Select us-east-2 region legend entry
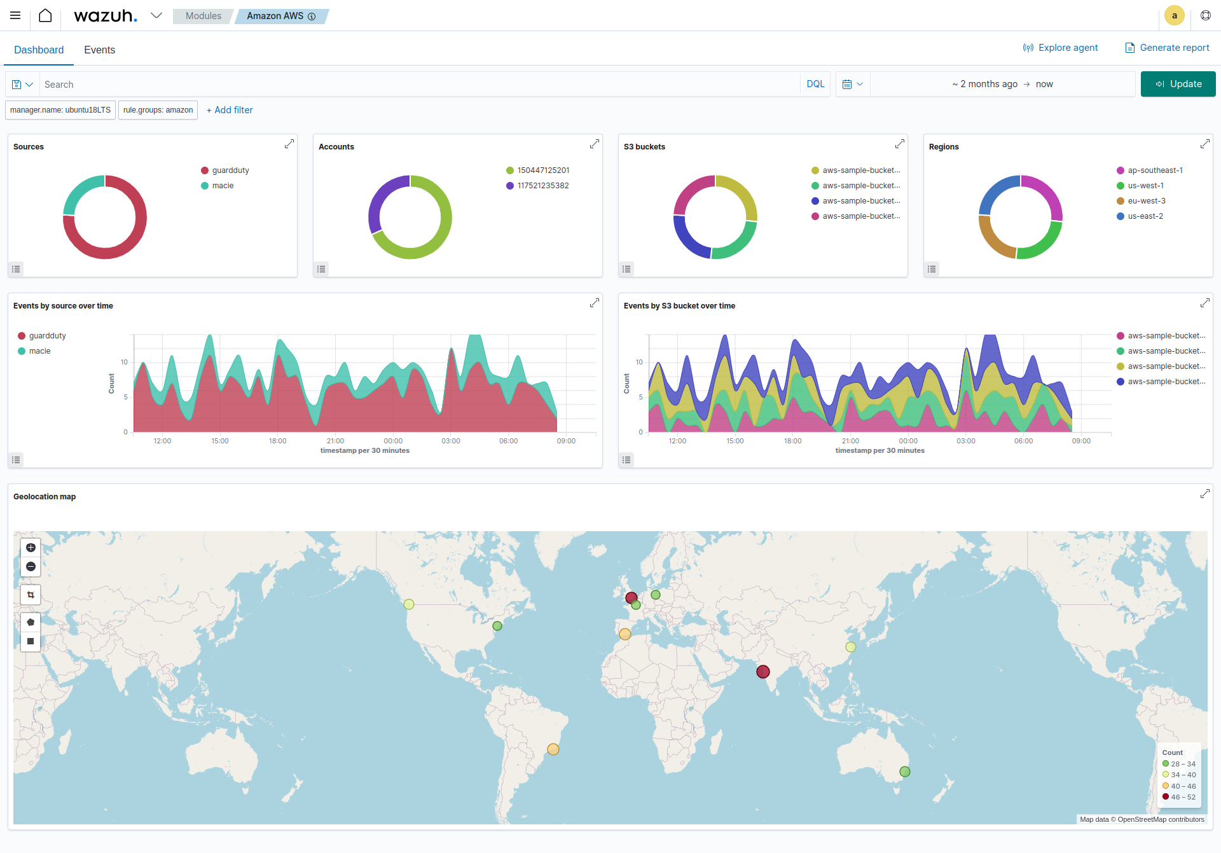The image size is (1221, 853). (x=1140, y=216)
